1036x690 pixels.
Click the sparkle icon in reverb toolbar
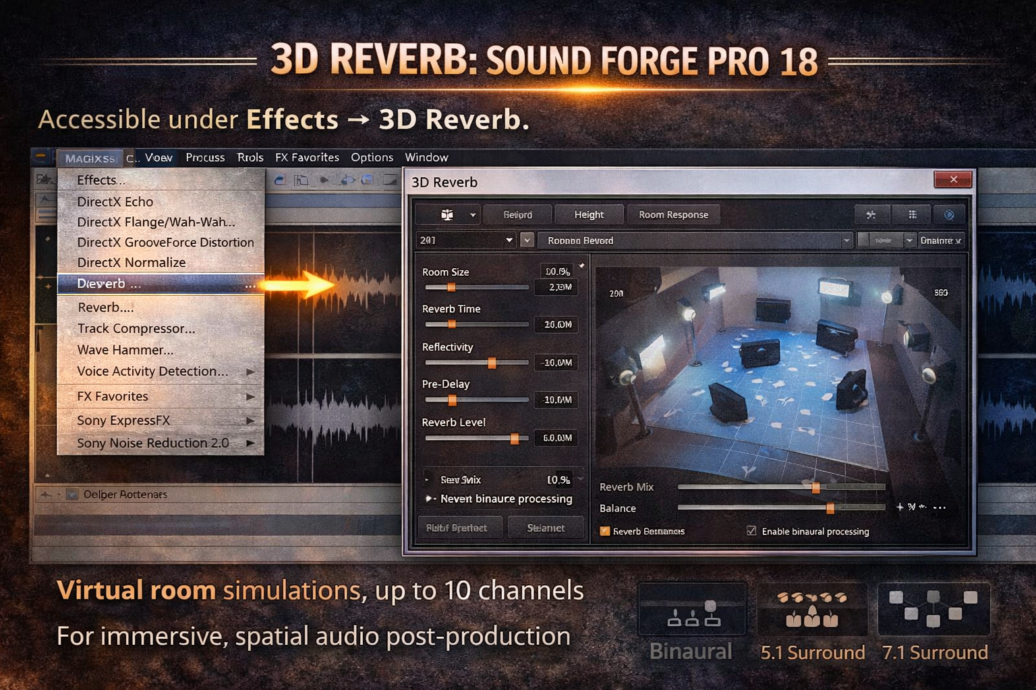(871, 215)
